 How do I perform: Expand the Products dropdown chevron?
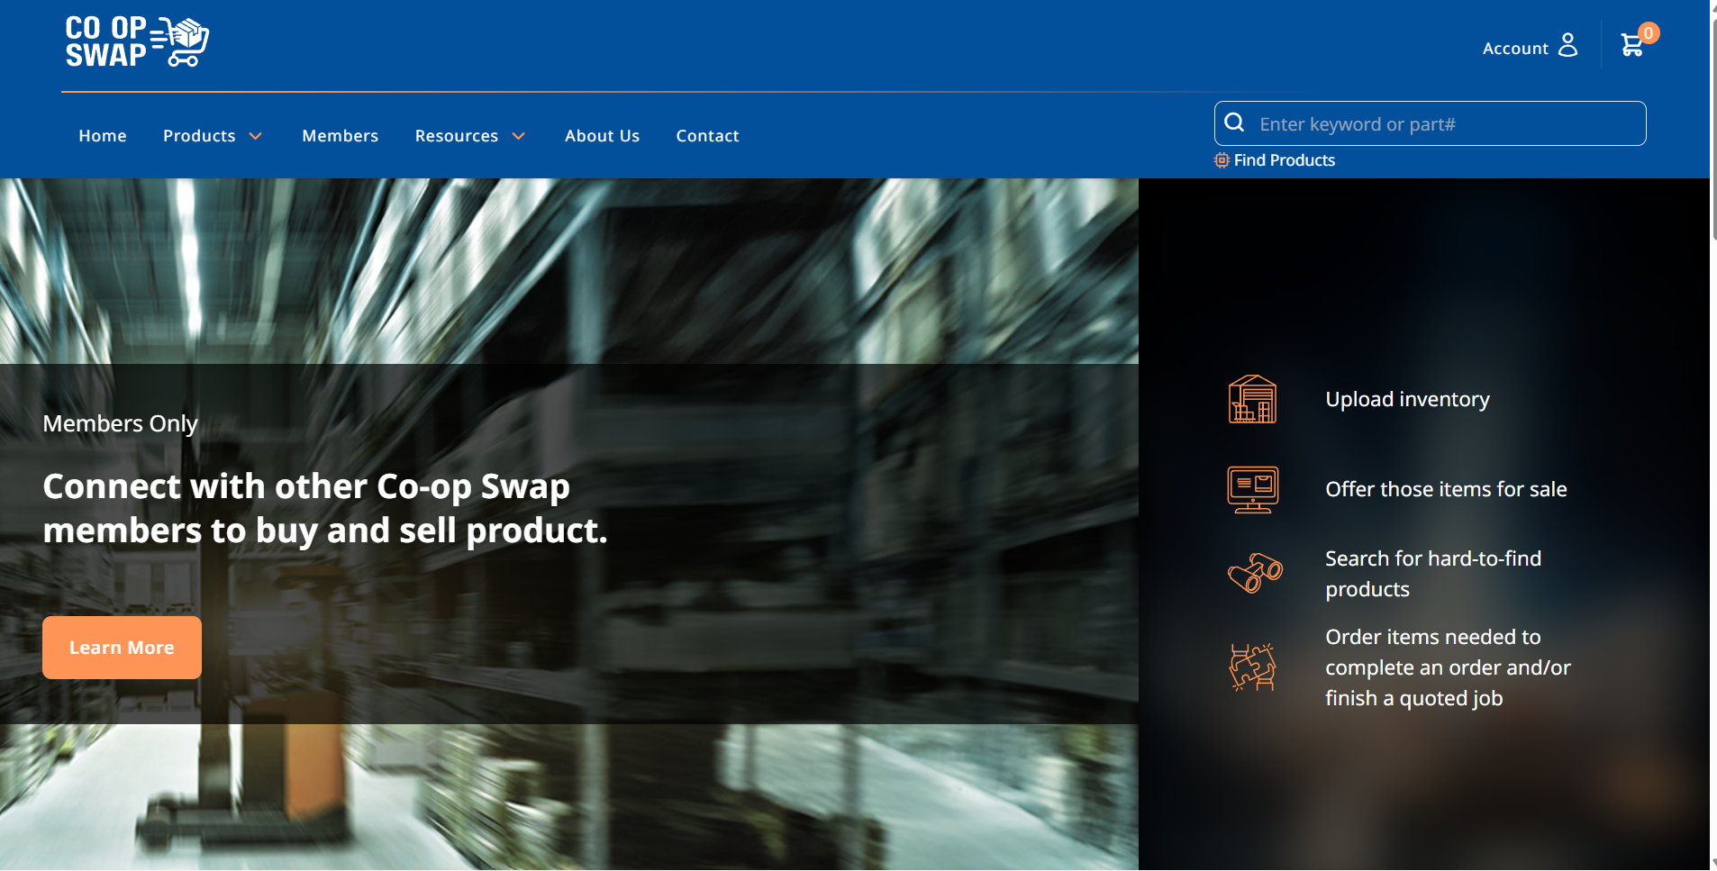[x=256, y=136]
